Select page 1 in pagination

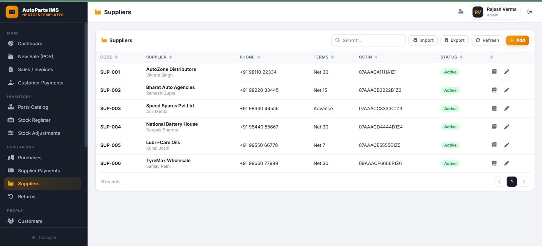(x=512, y=182)
